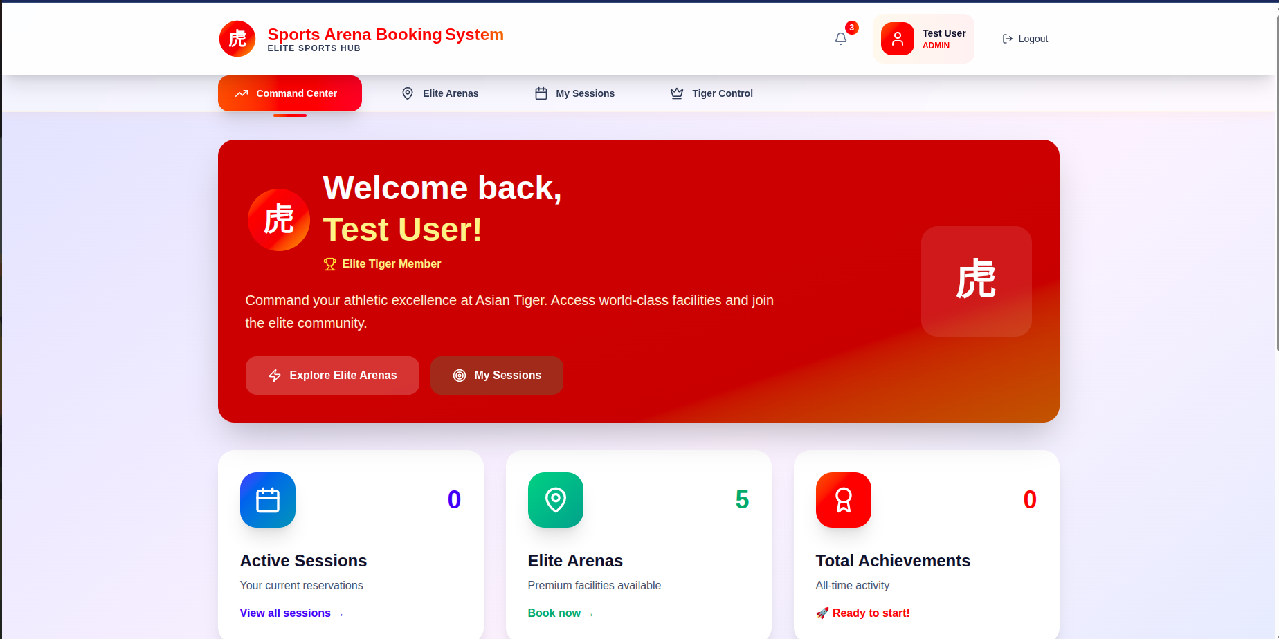Click the green location pin Elite Arenas icon
This screenshot has width=1279, height=639.
[556, 500]
